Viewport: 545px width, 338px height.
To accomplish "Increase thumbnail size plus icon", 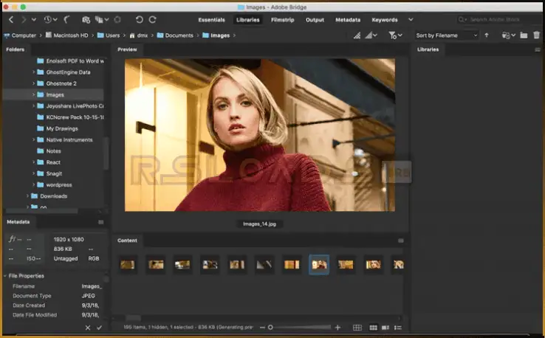I will tap(337, 328).
